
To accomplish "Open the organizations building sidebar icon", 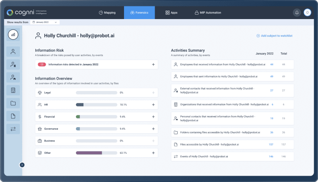I will tap(13, 90).
